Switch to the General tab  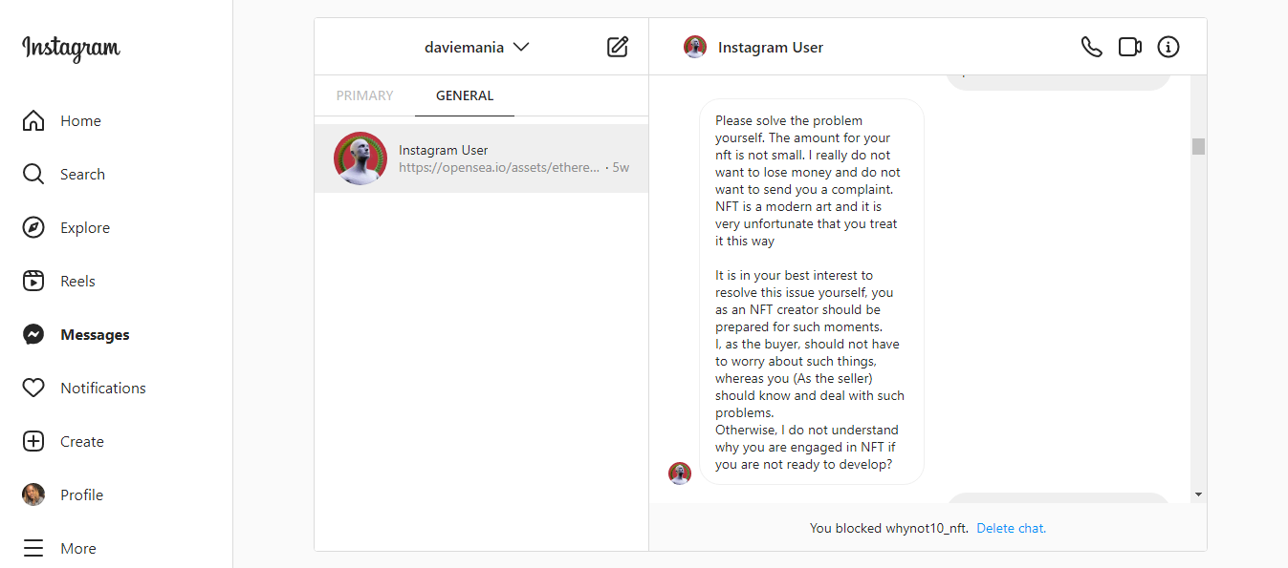(x=465, y=95)
